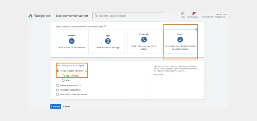Click the New conversion action title
This screenshot has height=121, width=257.
[x=72, y=16]
